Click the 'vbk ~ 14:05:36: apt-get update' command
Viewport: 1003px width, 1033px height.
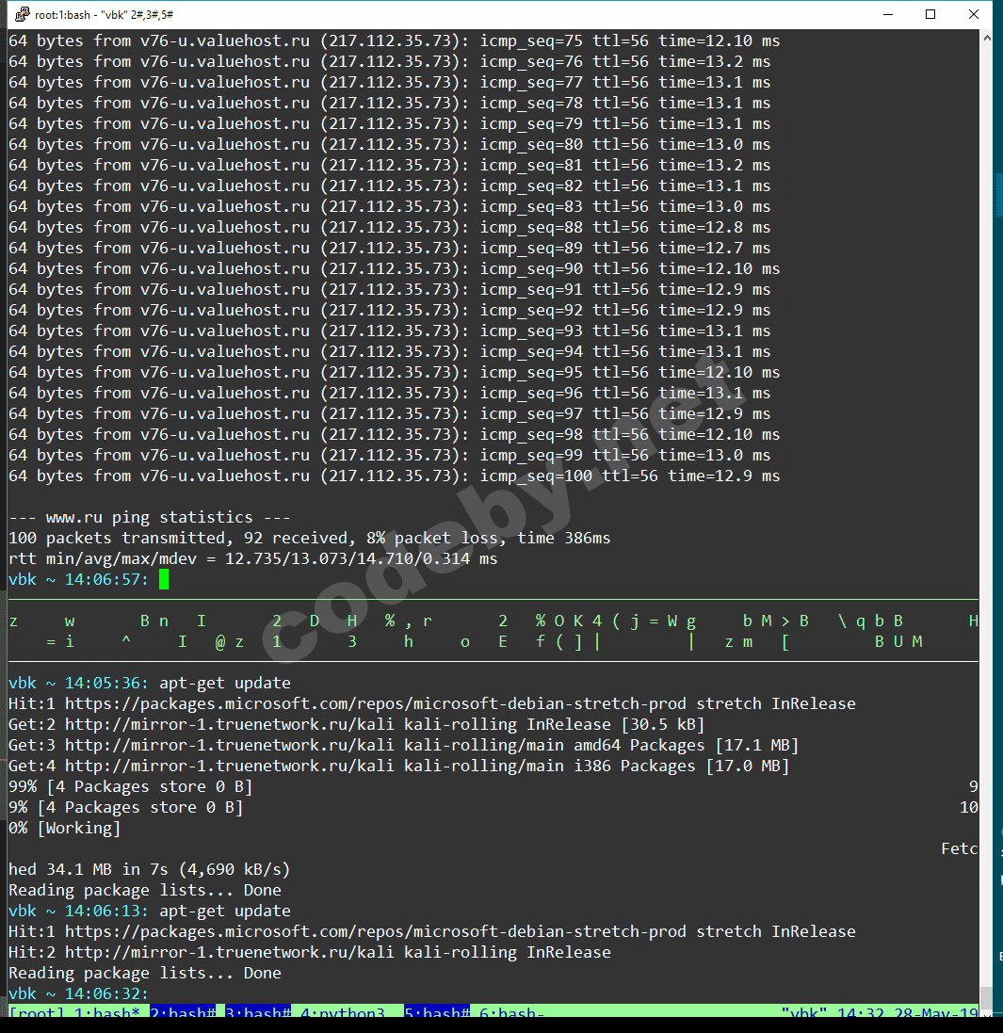150,684
